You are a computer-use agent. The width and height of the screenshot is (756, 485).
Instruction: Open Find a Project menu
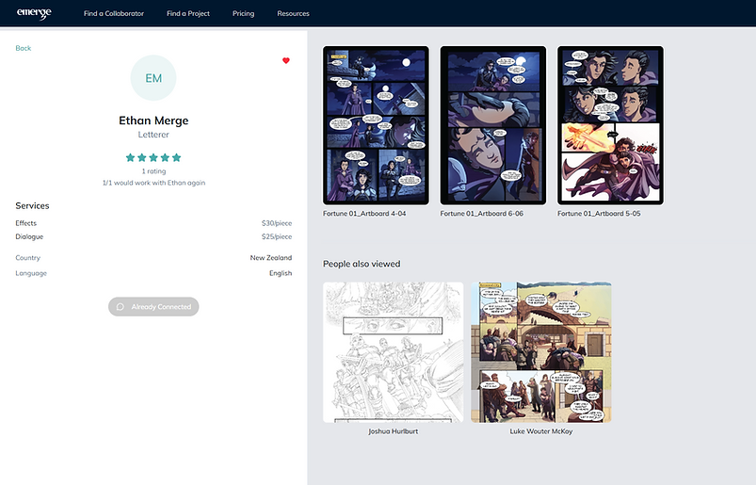pyautogui.click(x=188, y=13)
